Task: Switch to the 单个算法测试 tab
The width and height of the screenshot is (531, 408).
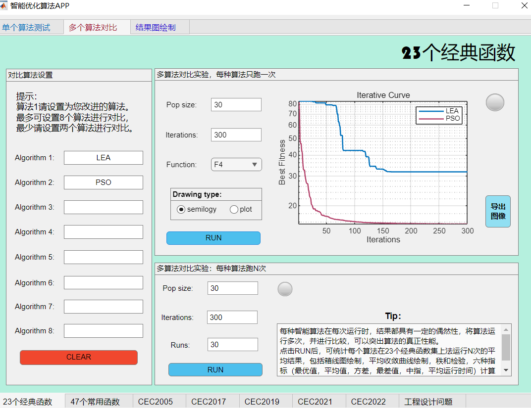Action: click(x=27, y=27)
